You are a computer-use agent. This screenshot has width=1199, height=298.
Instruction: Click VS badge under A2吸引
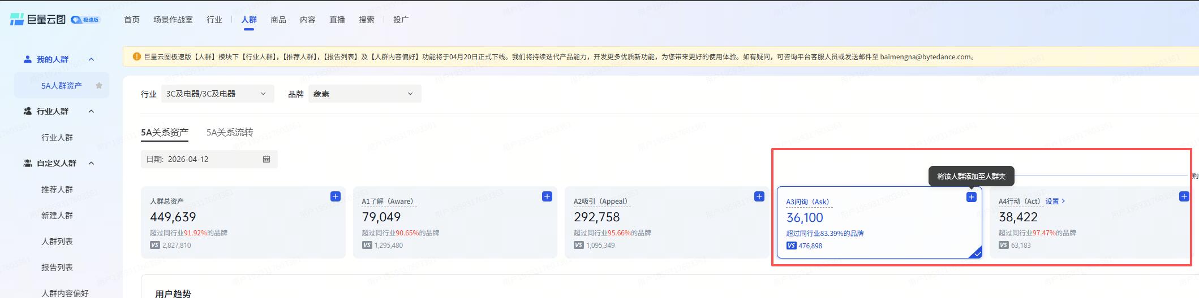579,246
